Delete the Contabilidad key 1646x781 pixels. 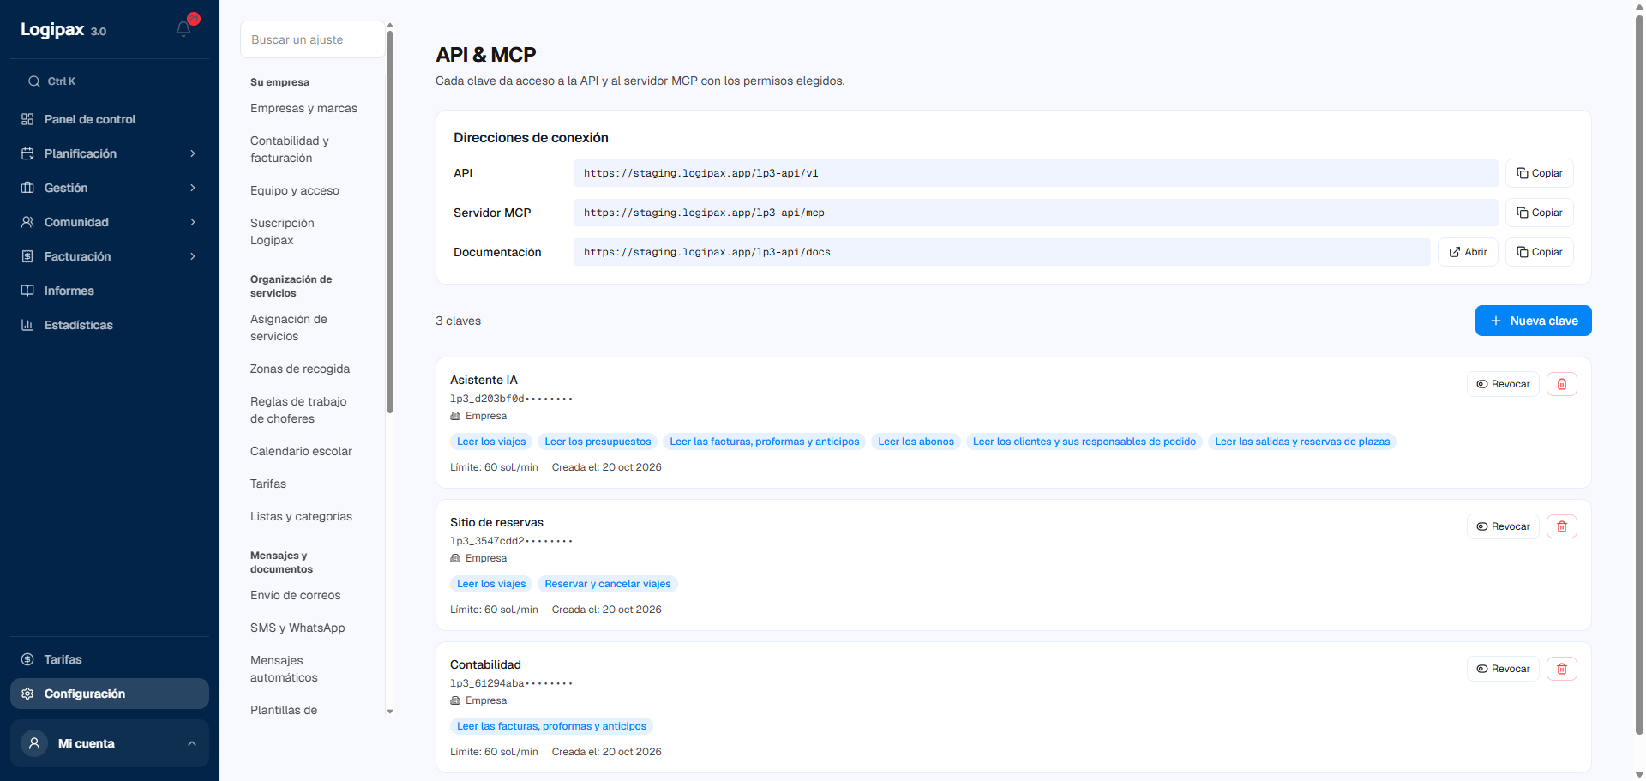(1562, 669)
